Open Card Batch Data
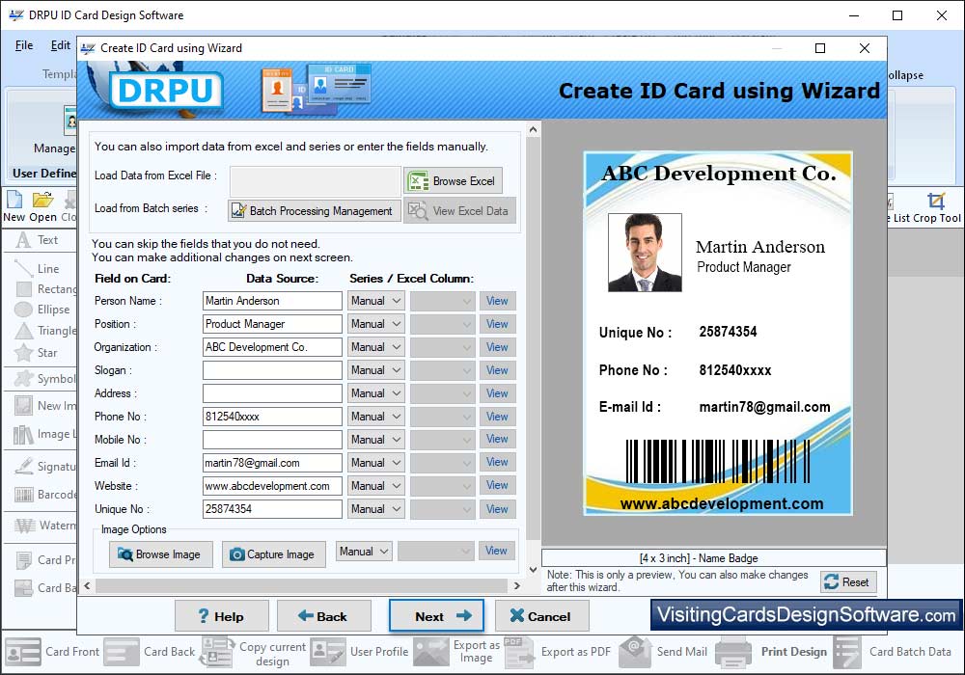The image size is (965, 675). tap(893, 652)
